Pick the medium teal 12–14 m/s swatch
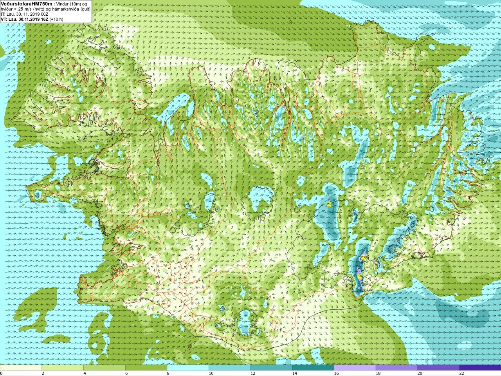Image resolution: width=501 pixels, height=376 pixels. 271,368
